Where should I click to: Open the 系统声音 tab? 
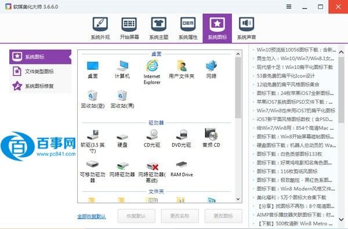click(246, 28)
